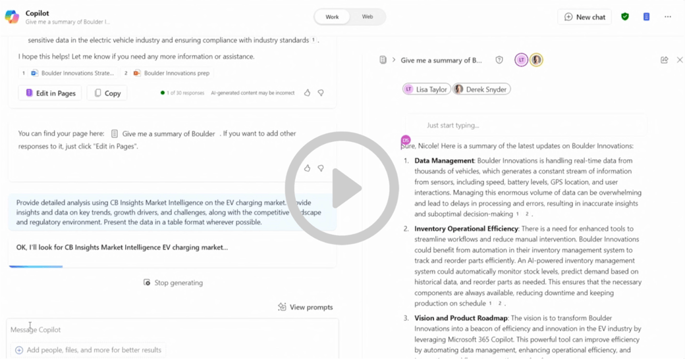This screenshot has height=359, width=685.
Task: Click the DS collaborator cursor badge
Action: [x=406, y=140]
